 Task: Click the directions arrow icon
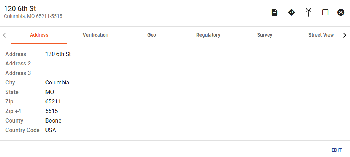coord(291,12)
